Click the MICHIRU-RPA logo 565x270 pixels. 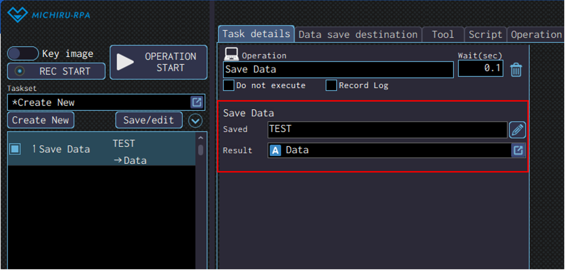coord(49,15)
